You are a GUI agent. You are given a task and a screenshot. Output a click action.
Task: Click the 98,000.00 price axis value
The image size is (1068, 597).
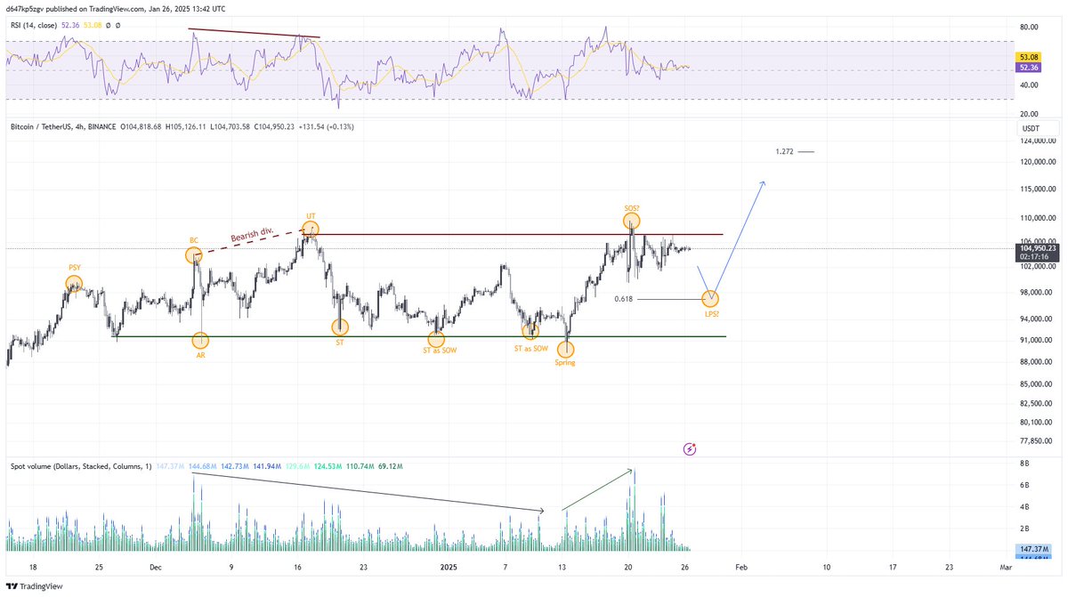1037,293
